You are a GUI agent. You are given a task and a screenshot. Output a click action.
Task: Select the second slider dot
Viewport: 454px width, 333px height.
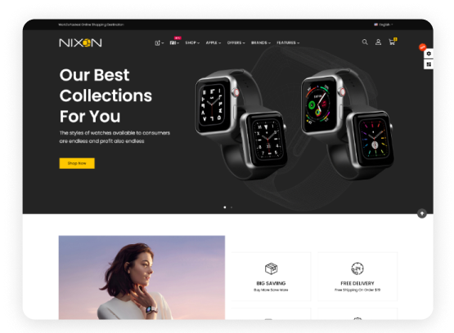pyautogui.click(x=231, y=207)
